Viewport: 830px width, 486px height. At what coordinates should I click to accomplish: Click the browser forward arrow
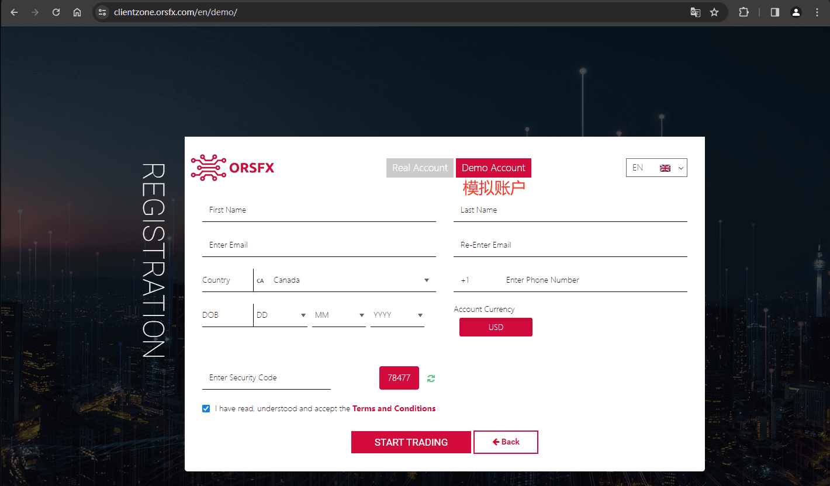[35, 12]
